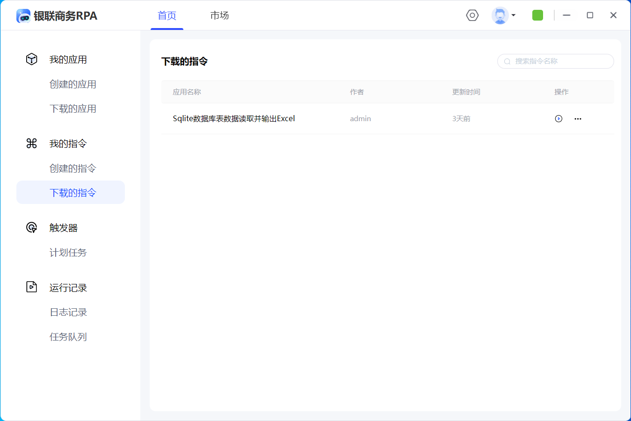The width and height of the screenshot is (631, 421).
Task: Open 日志记录 under run records
Action: pos(68,312)
